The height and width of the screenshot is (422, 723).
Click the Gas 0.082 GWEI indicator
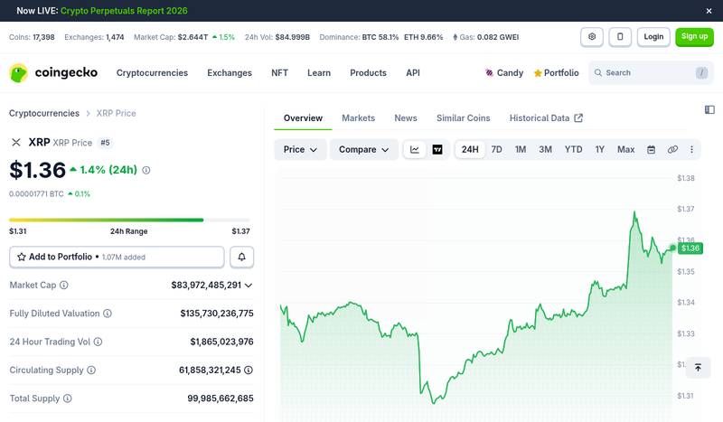486,37
